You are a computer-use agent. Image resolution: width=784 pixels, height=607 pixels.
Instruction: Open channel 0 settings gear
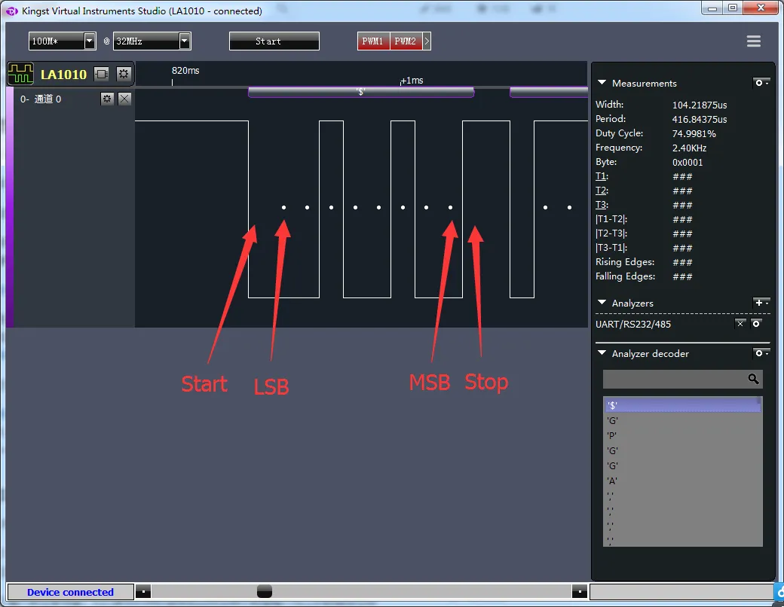(107, 99)
